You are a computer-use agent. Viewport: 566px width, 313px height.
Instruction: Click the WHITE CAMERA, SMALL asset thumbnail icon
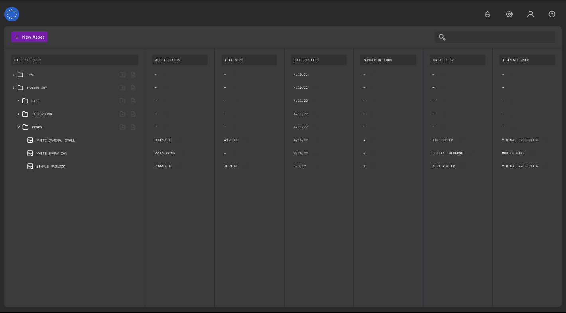[x=30, y=140]
